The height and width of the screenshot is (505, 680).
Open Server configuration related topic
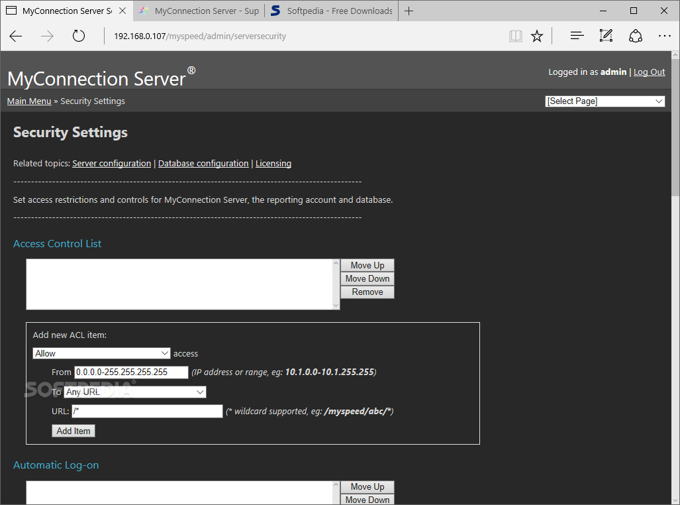(111, 163)
